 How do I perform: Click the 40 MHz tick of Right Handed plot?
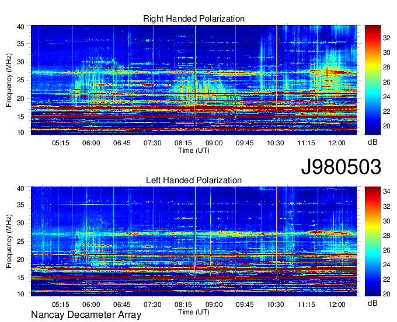coord(20,27)
